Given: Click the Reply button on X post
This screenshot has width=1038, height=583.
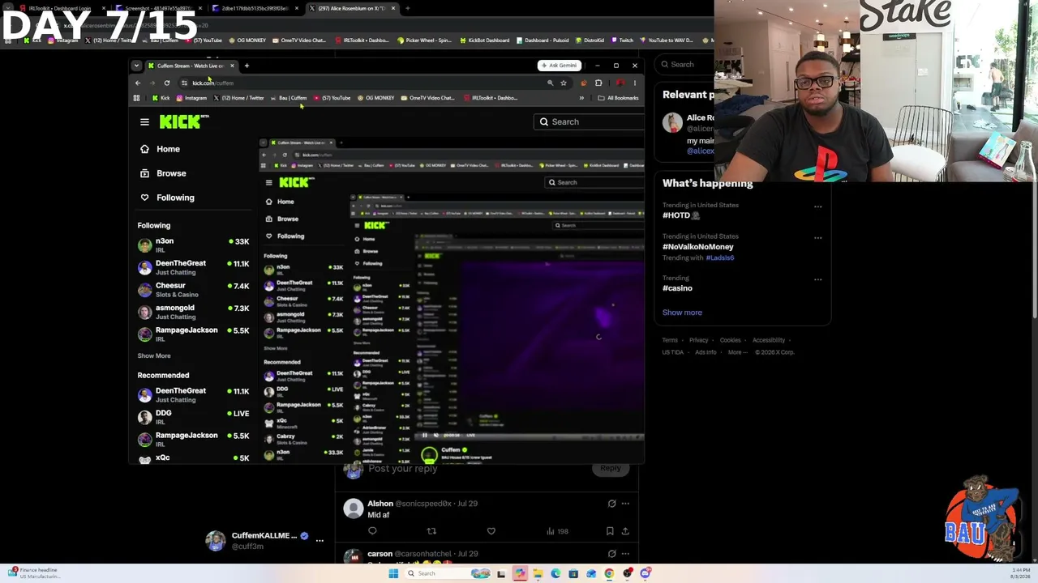Looking at the screenshot, I should coord(610,468).
